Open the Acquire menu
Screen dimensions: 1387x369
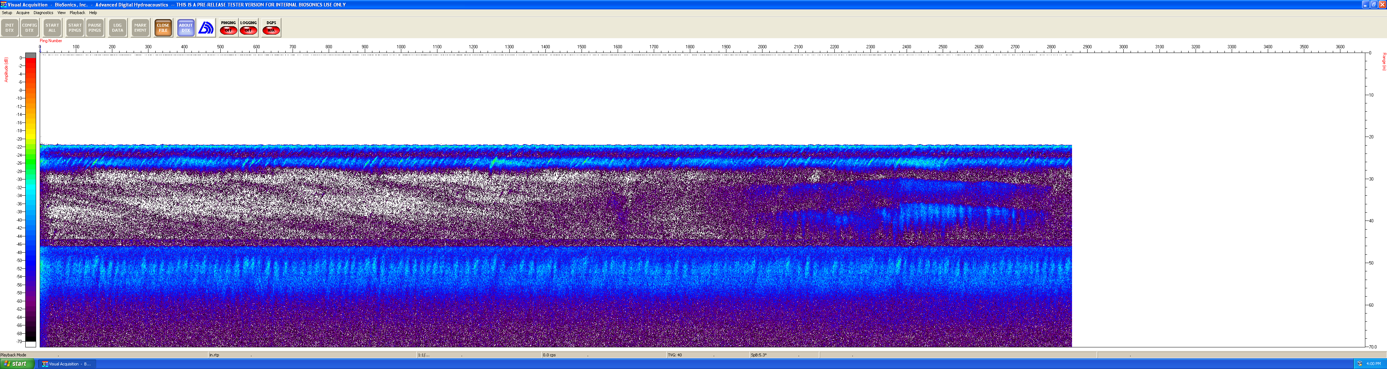pos(23,12)
